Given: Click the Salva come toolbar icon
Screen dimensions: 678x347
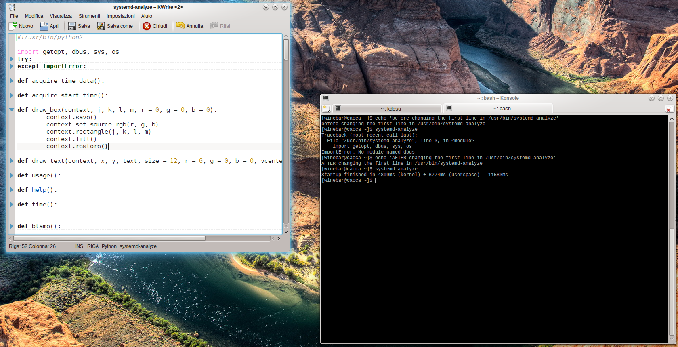Looking at the screenshot, I should [101, 26].
